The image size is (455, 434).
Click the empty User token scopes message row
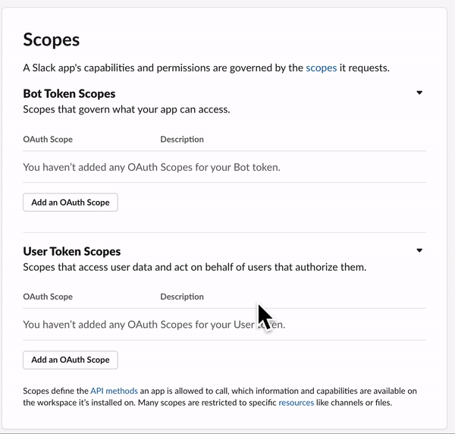click(136, 324)
